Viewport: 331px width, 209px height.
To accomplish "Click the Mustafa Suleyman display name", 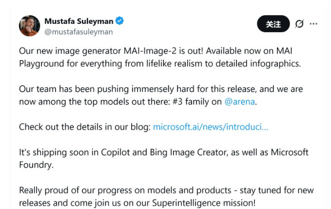I will coord(78,21).
